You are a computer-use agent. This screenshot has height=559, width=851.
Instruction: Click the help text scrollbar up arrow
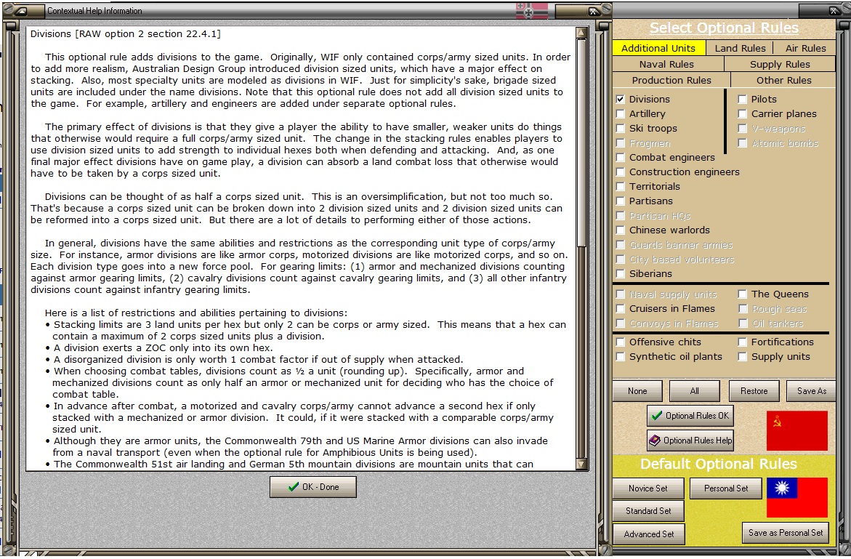pos(581,33)
